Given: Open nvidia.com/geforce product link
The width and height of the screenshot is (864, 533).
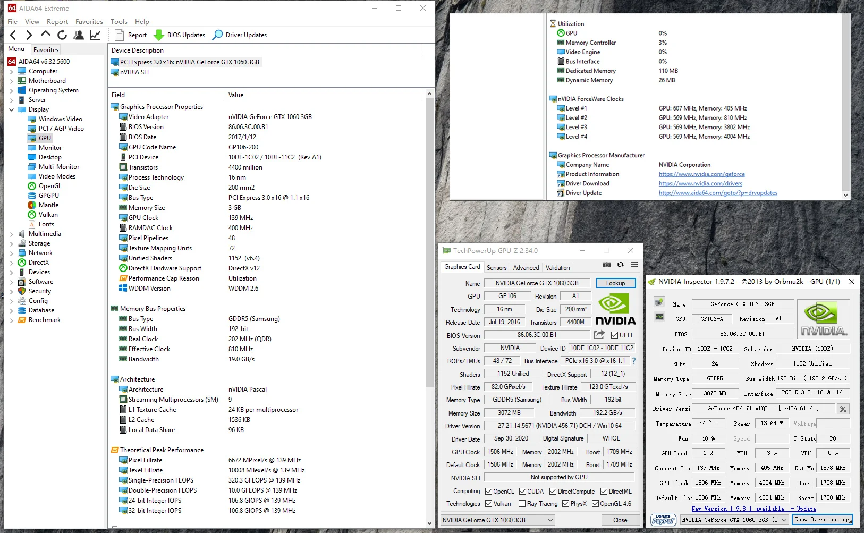Looking at the screenshot, I should click(701, 174).
